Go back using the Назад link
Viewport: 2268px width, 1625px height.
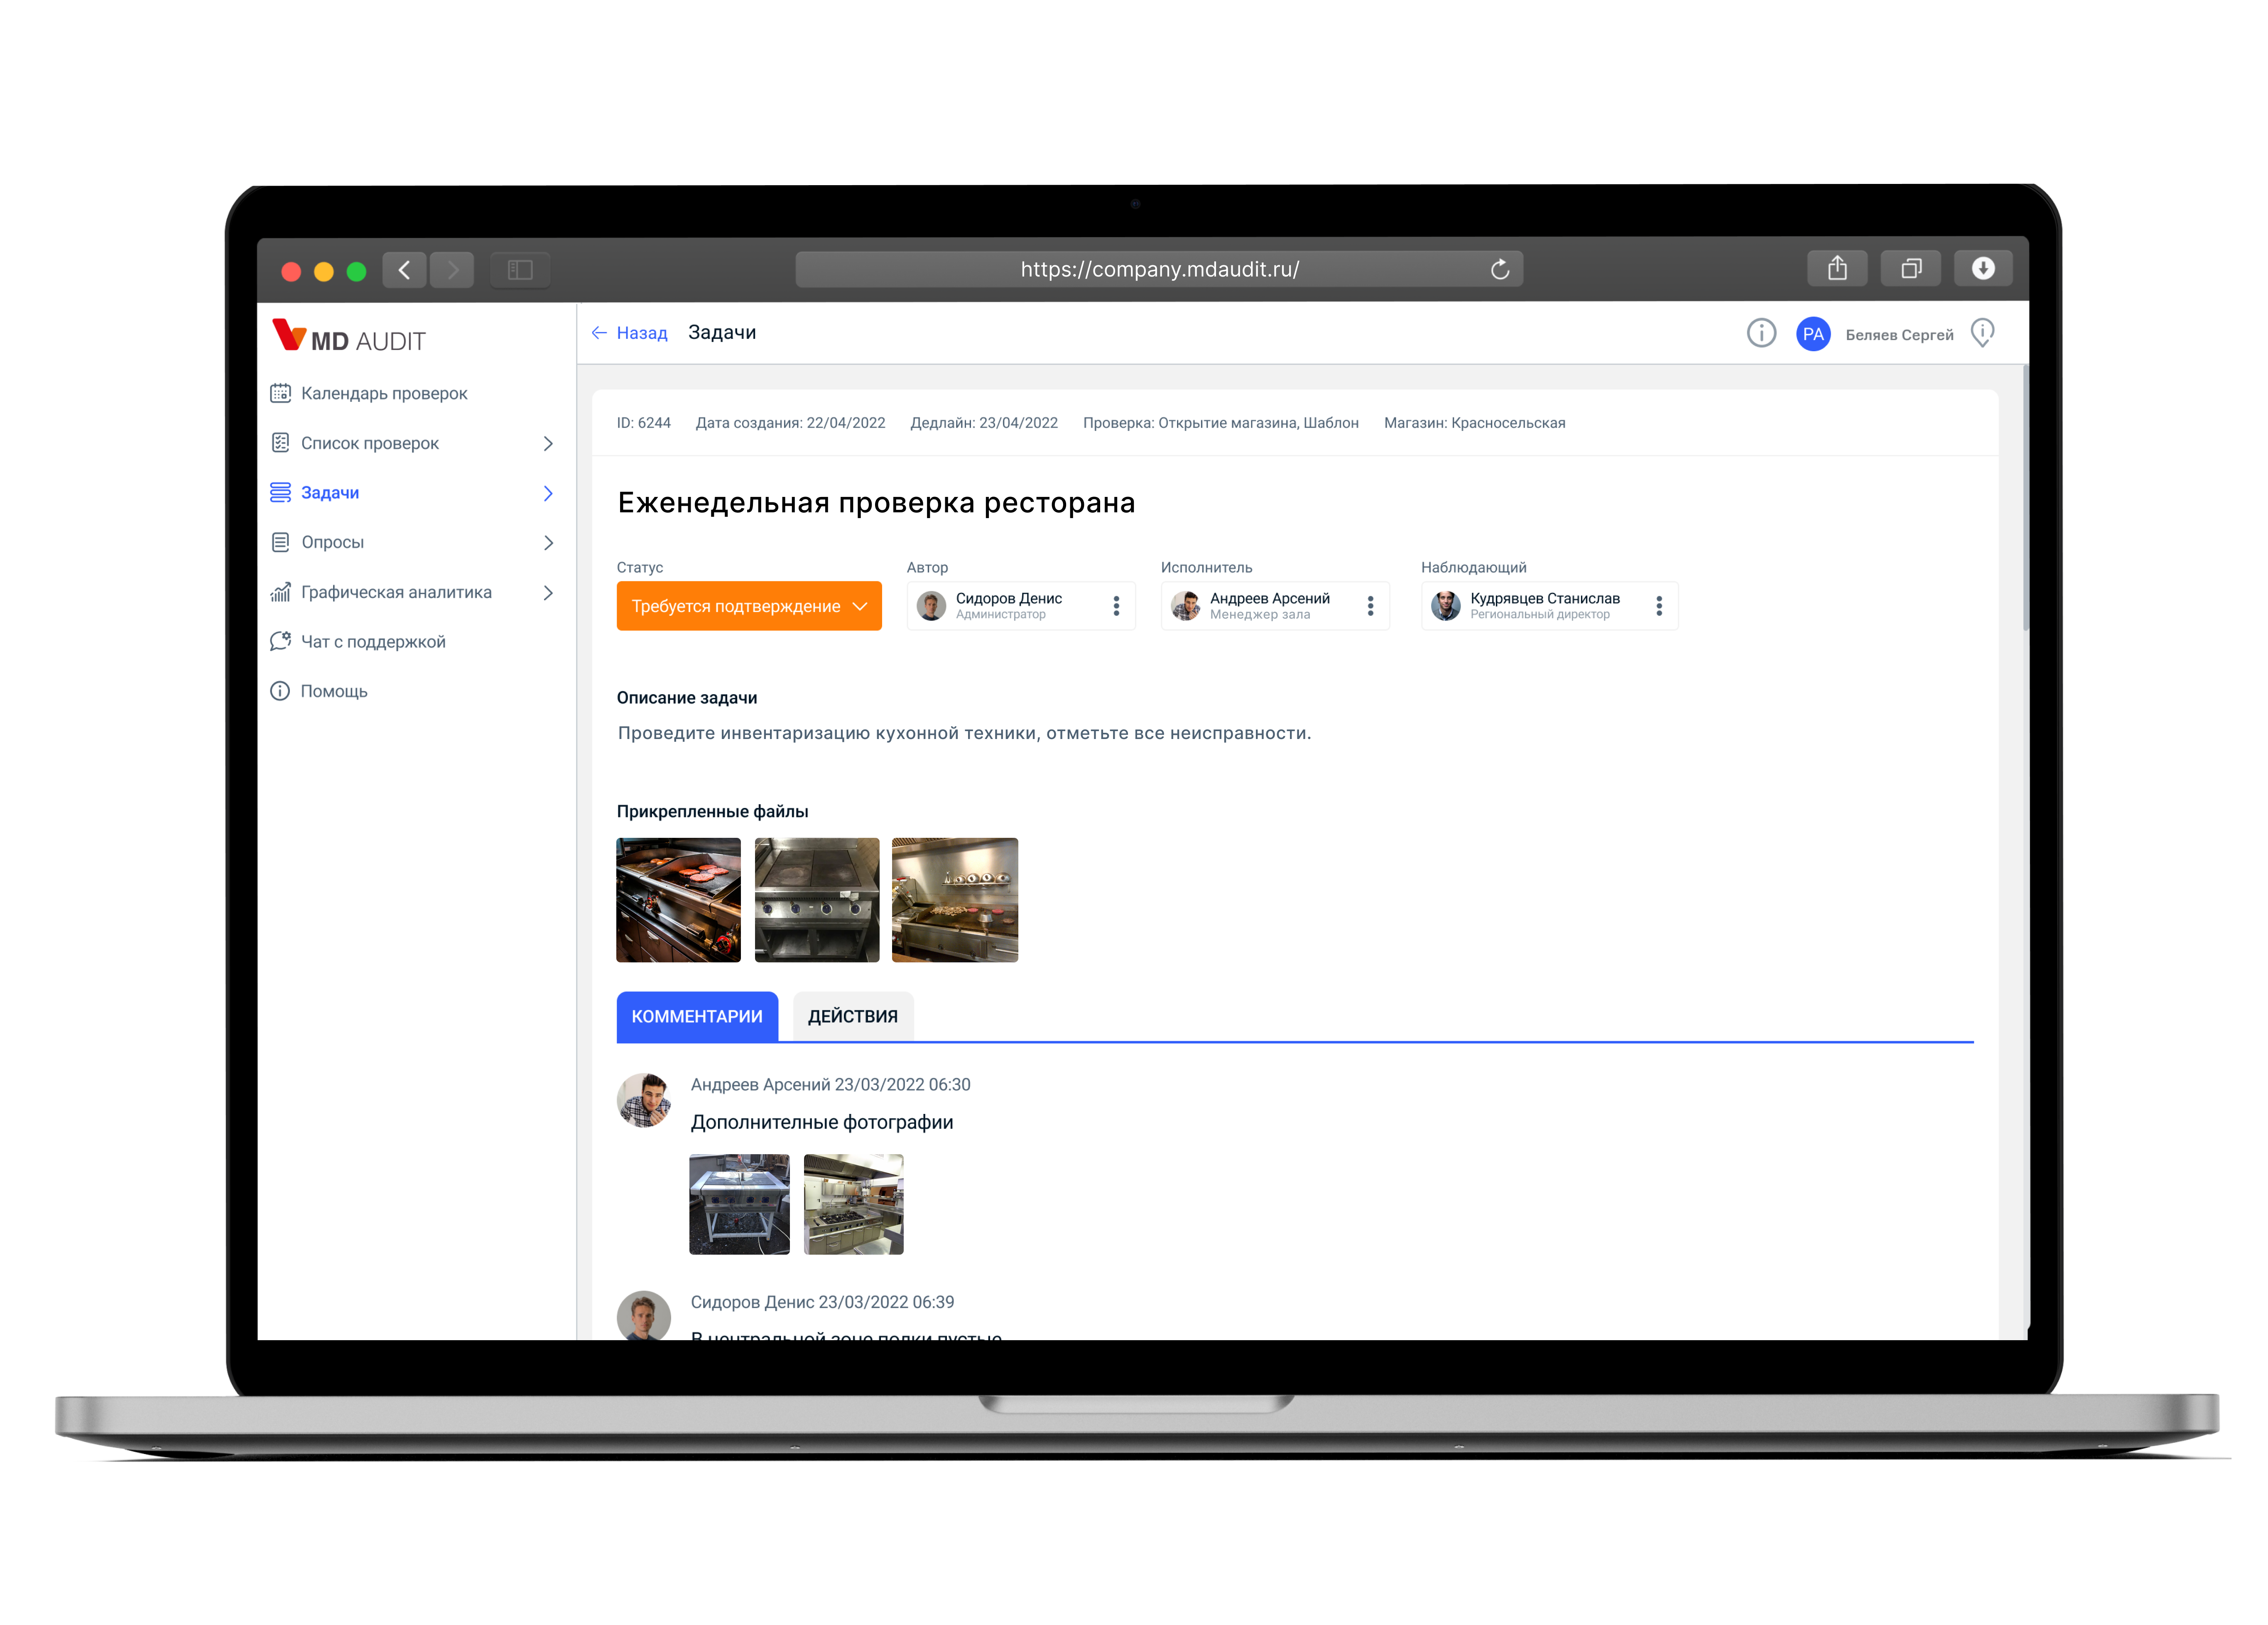tap(630, 333)
